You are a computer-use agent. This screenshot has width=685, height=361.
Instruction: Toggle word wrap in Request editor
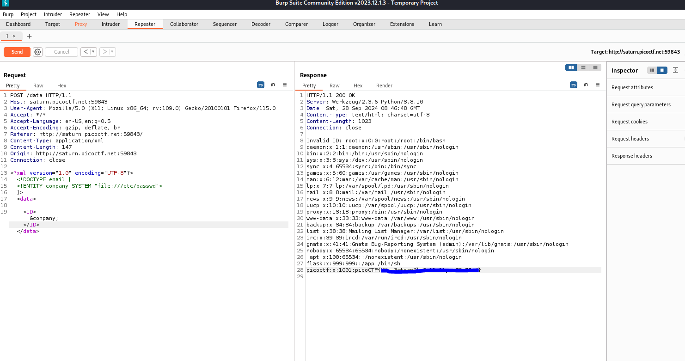(x=261, y=85)
